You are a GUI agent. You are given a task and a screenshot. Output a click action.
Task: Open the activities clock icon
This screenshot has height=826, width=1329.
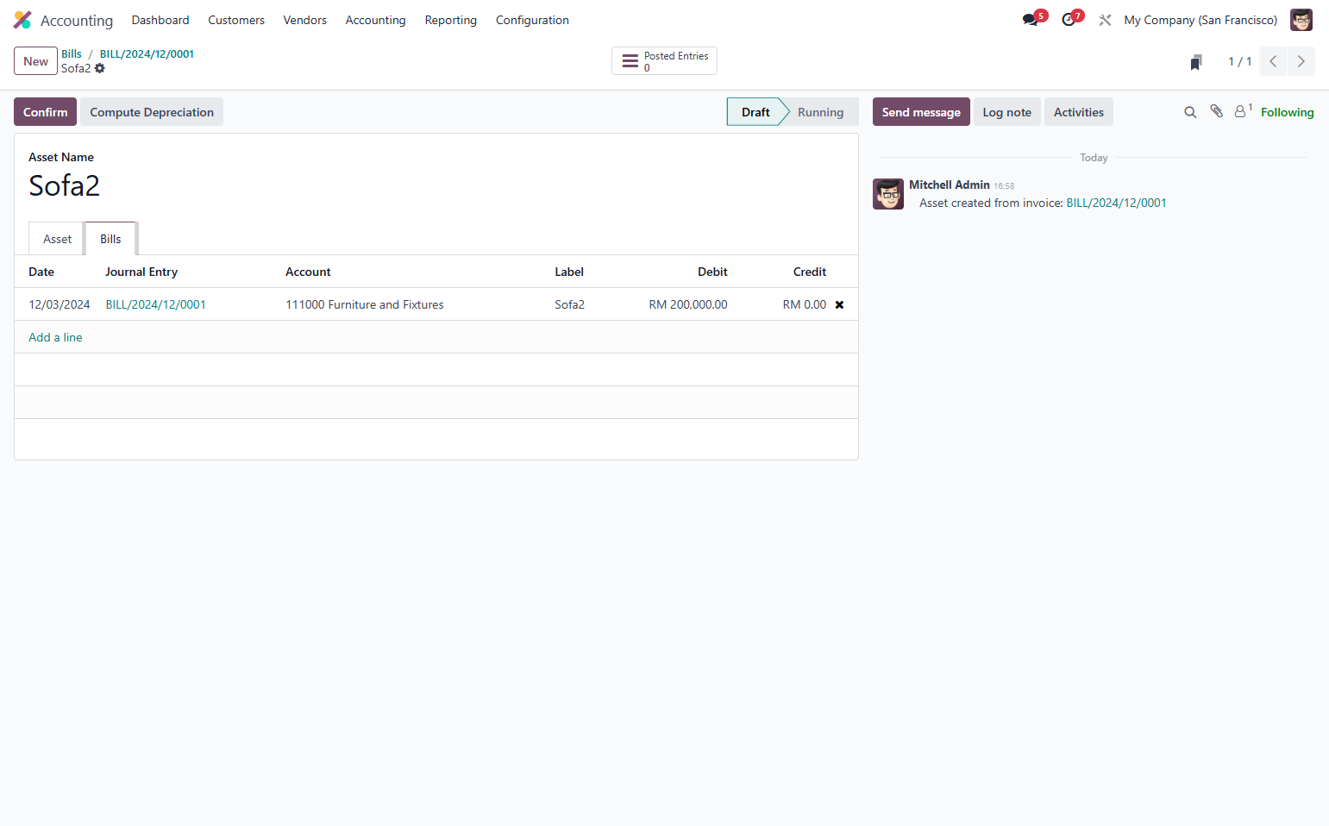[x=1070, y=20]
